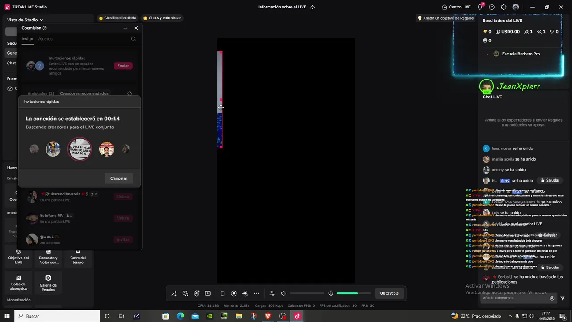Minimize the Coemisión panel
Viewport: 572px width, 322px height.
[125, 28]
